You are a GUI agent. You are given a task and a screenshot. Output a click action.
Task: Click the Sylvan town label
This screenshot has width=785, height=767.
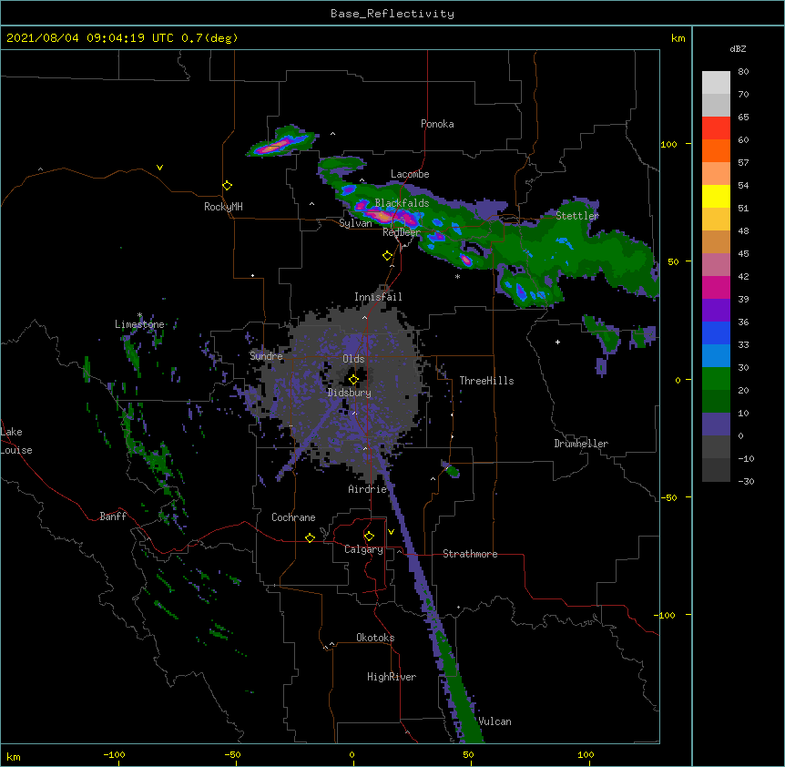pyautogui.click(x=355, y=223)
